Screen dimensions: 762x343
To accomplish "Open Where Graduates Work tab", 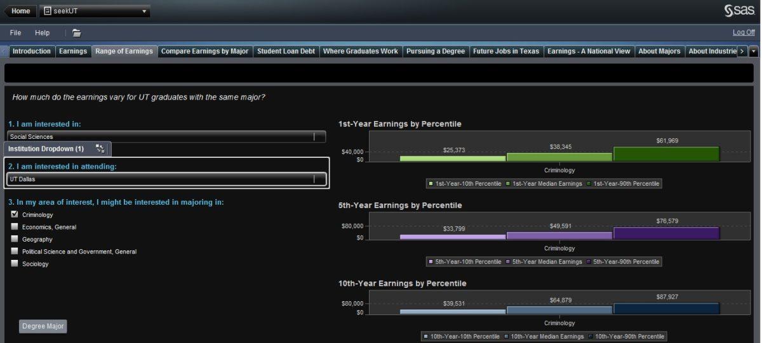I will coord(361,51).
